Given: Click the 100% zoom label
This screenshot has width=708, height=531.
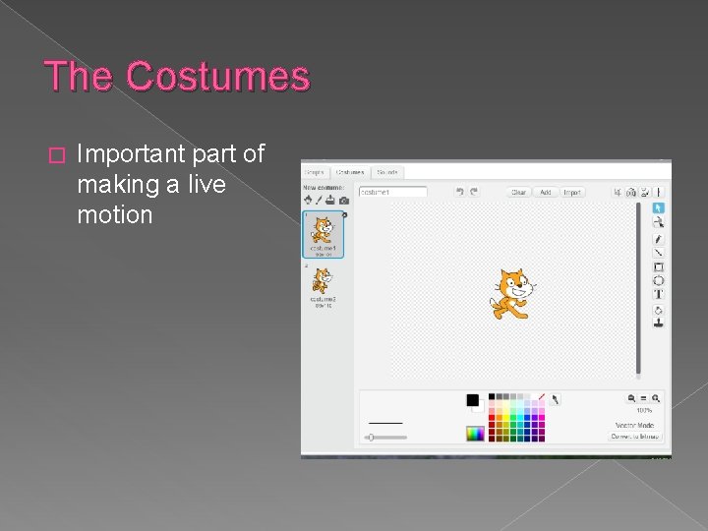Looking at the screenshot, I should click(644, 410).
